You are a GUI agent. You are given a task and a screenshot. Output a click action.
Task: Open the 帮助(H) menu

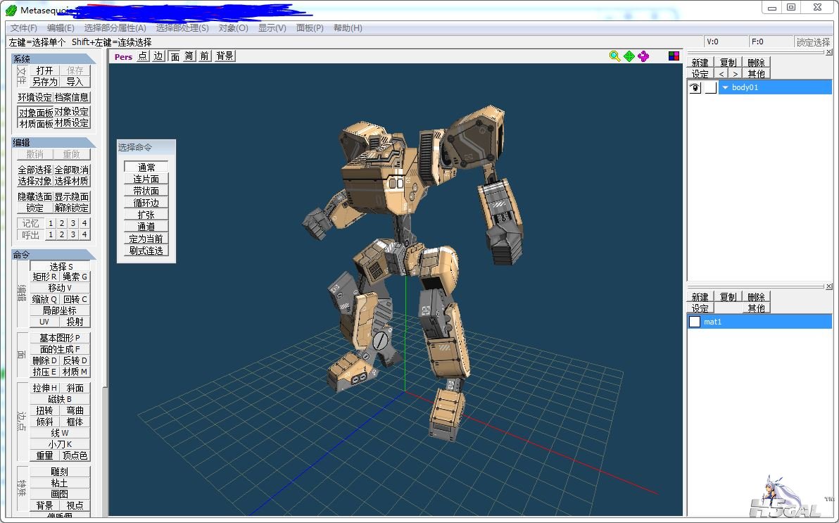(348, 28)
